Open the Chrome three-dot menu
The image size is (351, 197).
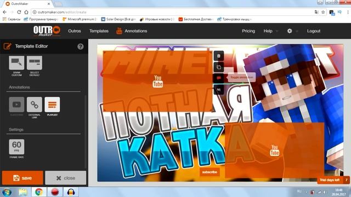348,12
